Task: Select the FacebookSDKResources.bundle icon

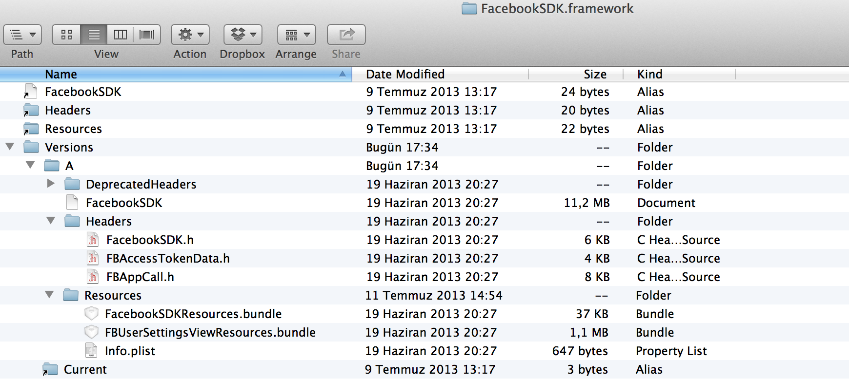Action: [91, 313]
